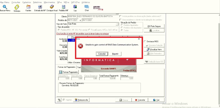Viewport: 220px width, 108px height.
Task: Launch the Sintegra toolbar icon
Action: (x=17, y=7)
